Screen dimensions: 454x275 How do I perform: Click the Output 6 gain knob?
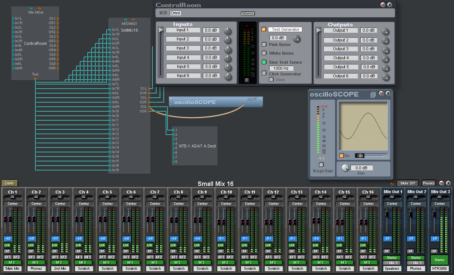[x=385, y=77]
